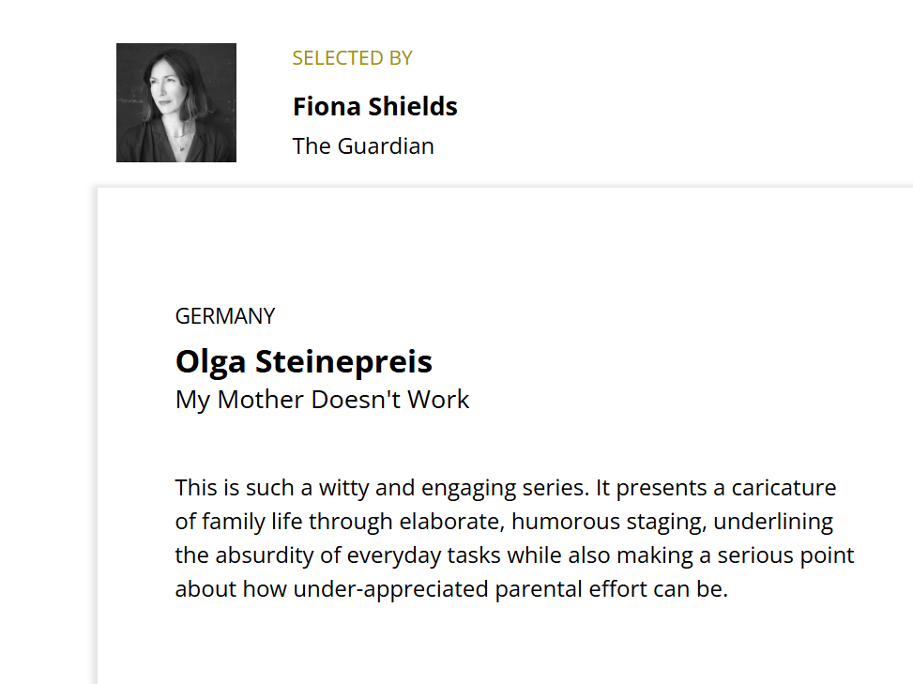Image resolution: width=913 pixels, height=684 pixels.
Task: Open the Olga Steinepreis heading
Action: (304, 361)
